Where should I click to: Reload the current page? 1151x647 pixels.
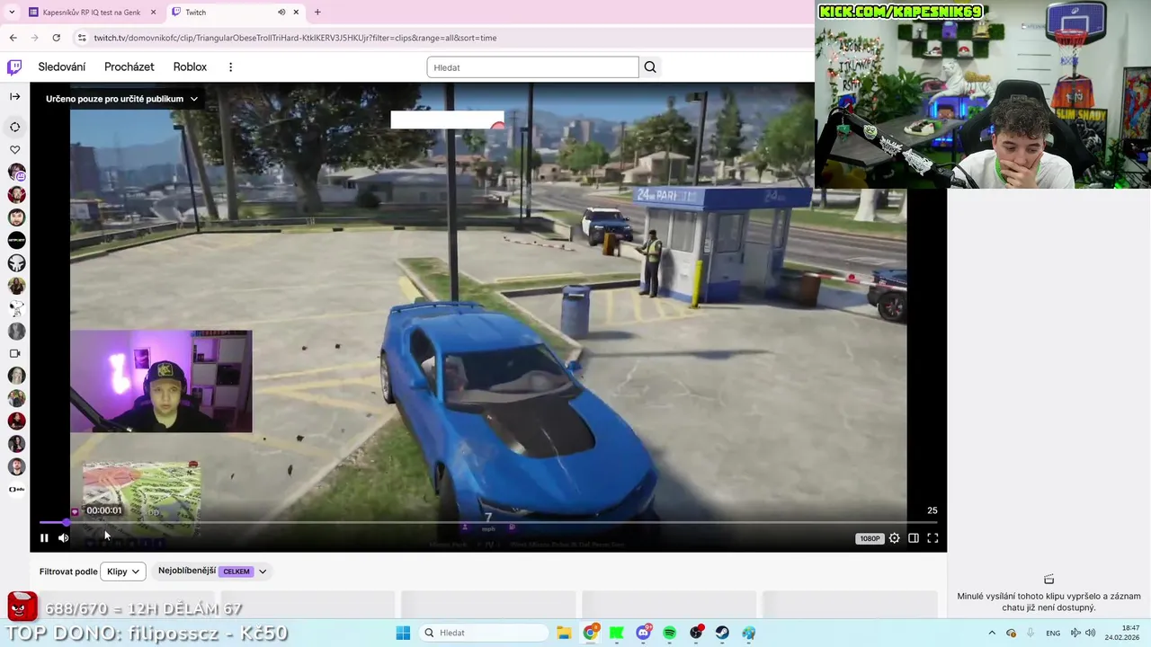56,38
